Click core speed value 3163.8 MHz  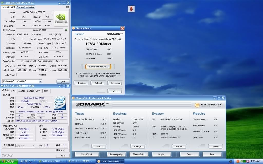(24, 129)
